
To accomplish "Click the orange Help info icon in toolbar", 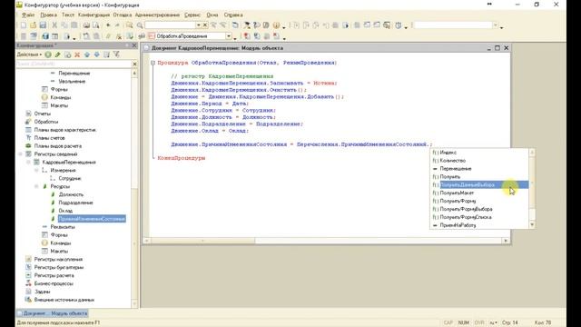I will coord(276,25).
